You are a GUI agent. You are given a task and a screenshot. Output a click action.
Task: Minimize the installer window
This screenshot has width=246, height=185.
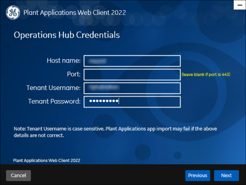coord(240,5)
